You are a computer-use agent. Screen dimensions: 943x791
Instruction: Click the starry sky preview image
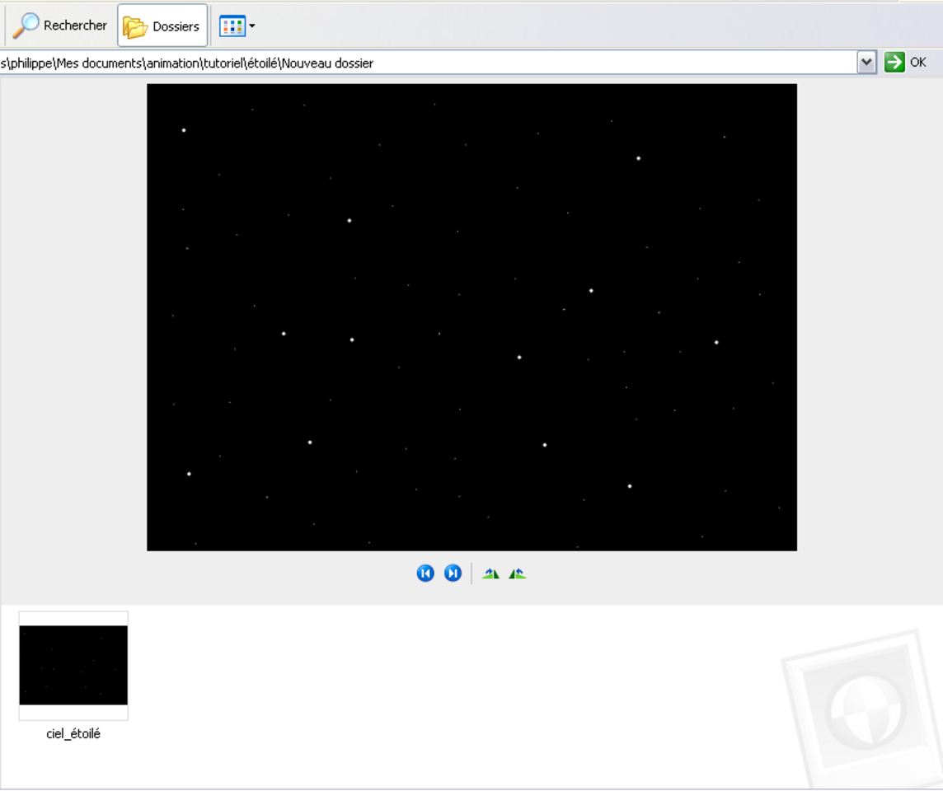[472, 317]
